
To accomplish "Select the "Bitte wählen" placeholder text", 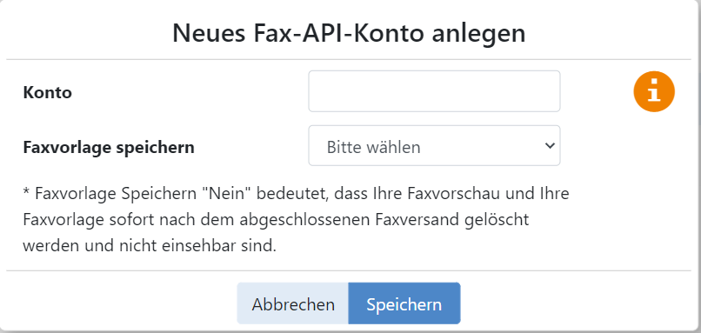I will 373,147.
